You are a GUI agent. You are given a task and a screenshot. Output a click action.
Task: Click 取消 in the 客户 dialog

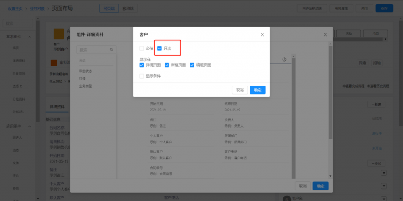240,90
